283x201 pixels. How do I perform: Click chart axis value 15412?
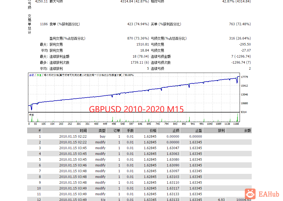pos(244,86)
